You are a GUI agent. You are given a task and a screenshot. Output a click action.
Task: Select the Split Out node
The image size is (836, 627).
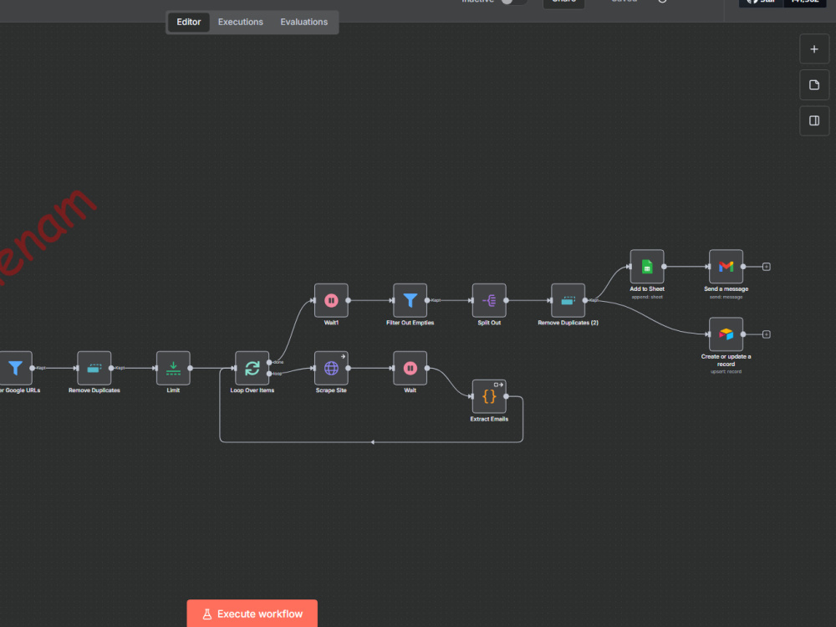(489, 300)
